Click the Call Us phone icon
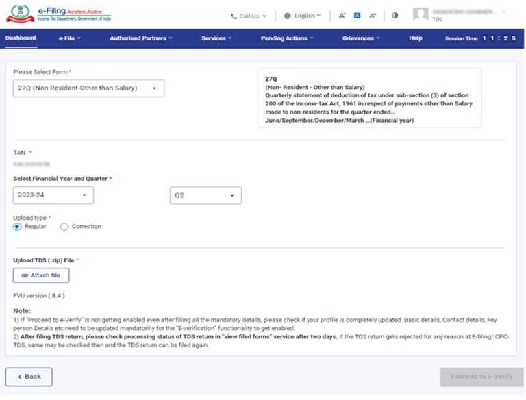 (x=234, y=16)
